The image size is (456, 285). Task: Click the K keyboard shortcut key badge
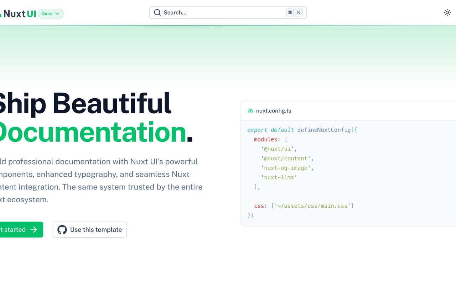(299, 12)
